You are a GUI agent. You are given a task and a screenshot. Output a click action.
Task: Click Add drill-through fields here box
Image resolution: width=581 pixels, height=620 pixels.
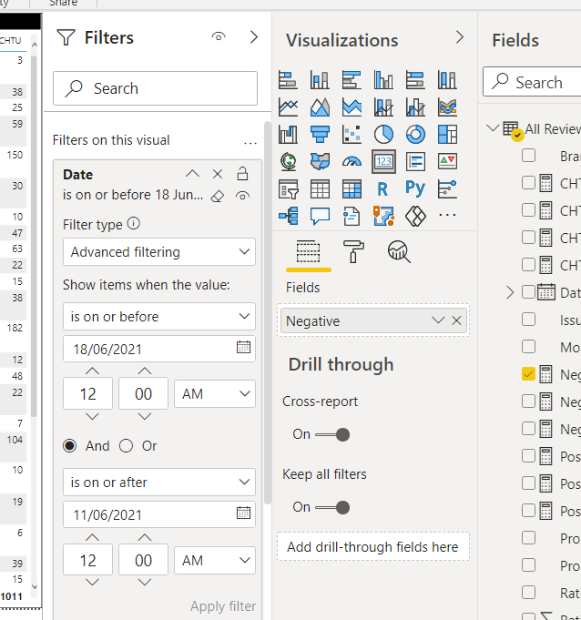(373, 547)
